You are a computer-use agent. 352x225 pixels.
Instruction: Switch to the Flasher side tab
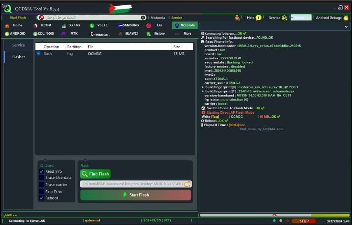(x=19, y=57)
